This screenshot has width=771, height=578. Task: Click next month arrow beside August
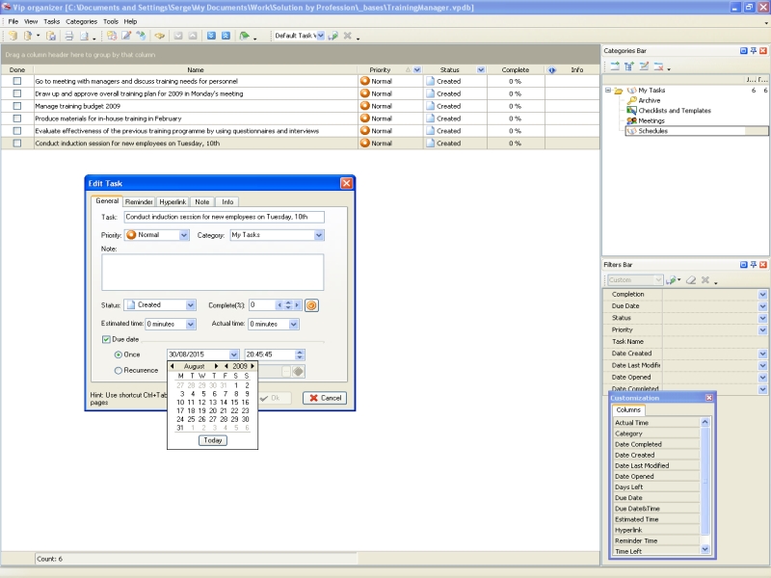click(x=216, y=366)
